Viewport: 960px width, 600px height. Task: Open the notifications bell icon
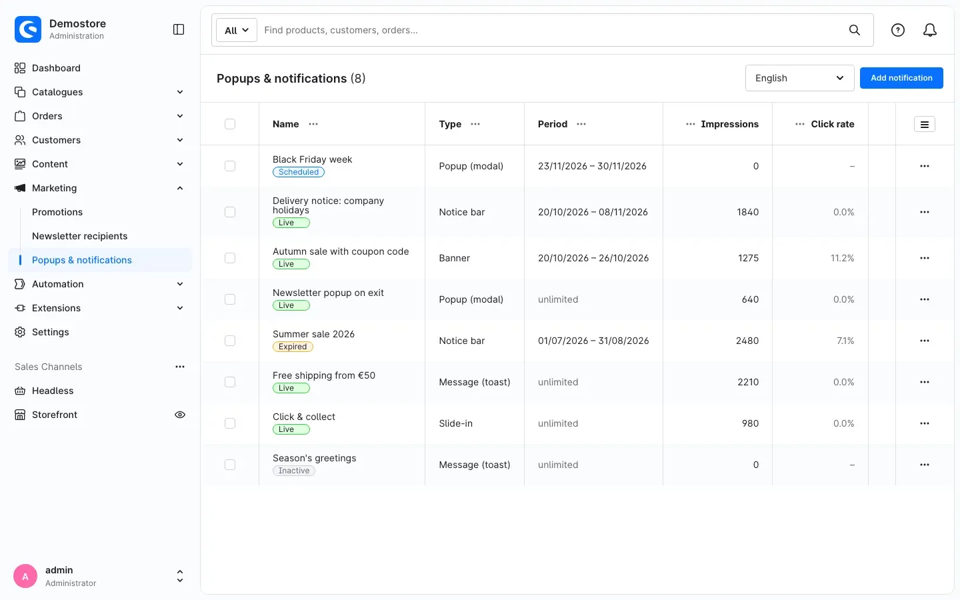(930, 30)
